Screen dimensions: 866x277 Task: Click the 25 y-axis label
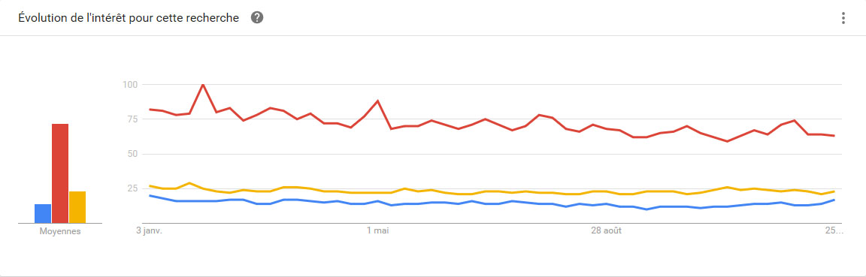132,188
